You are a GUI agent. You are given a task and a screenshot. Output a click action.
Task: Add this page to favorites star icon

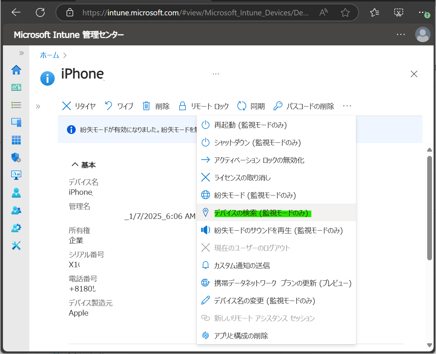tap(345, 12)
